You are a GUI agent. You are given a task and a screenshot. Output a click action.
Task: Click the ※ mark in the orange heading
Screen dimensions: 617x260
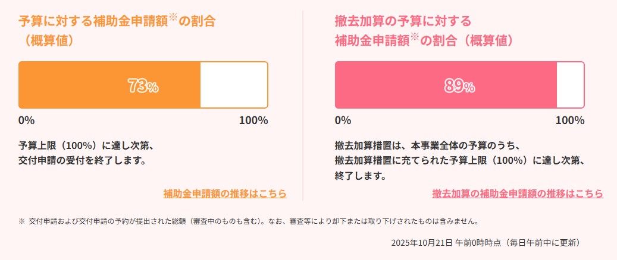click(x=174, y=17)
